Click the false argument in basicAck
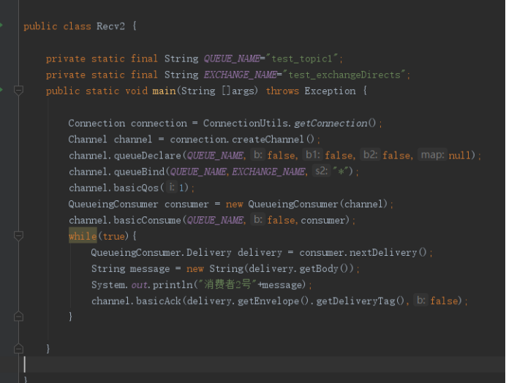The image size is (506, 383). pos(444,300)
